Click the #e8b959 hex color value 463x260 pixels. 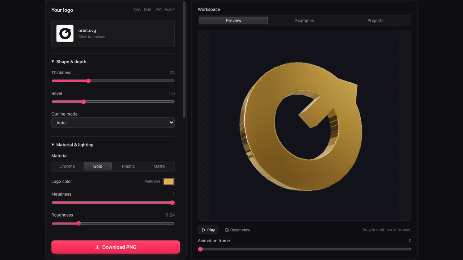(x=152, y=182)
